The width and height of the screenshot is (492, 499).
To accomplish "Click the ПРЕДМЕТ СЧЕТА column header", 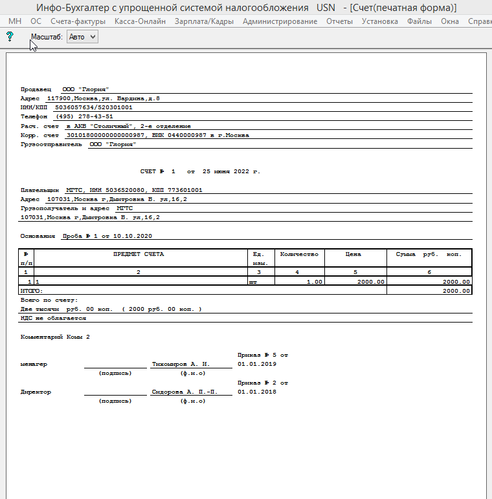I will 139,254.
